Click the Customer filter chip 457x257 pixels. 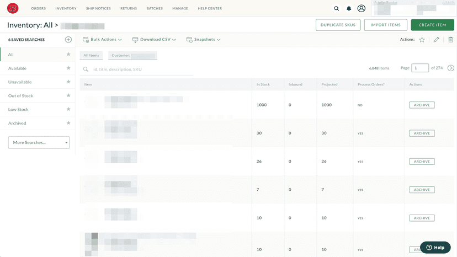[x=132, y=55]
